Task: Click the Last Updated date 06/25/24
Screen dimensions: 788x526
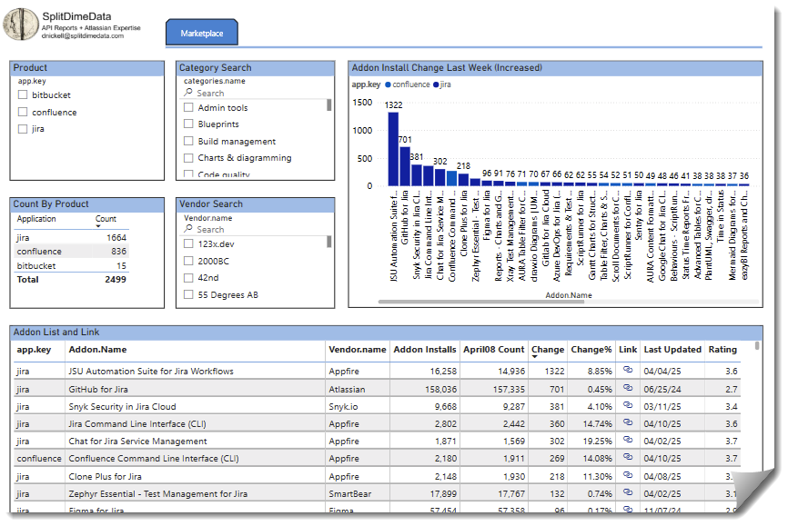Action: click(x=662, y=390)
